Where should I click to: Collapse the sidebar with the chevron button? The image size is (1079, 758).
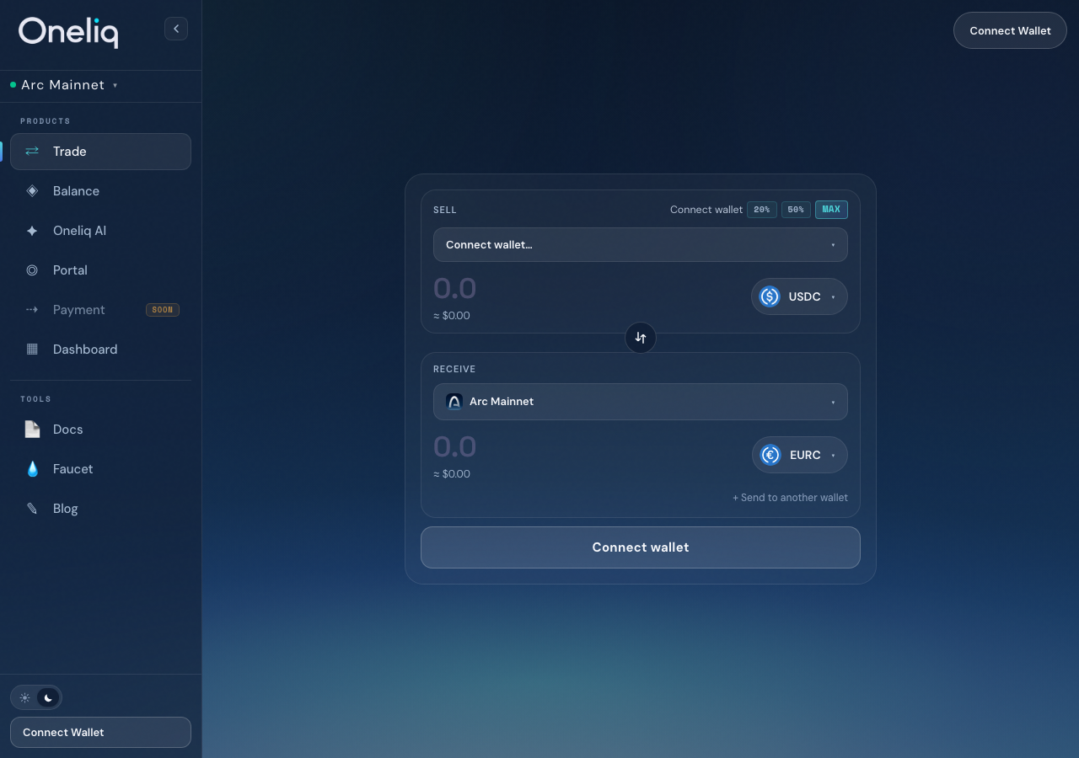point(176,29)
